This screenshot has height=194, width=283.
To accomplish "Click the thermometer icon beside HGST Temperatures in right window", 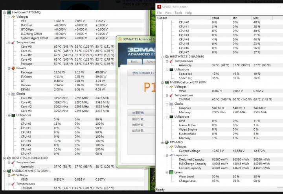I will point(171,61).
